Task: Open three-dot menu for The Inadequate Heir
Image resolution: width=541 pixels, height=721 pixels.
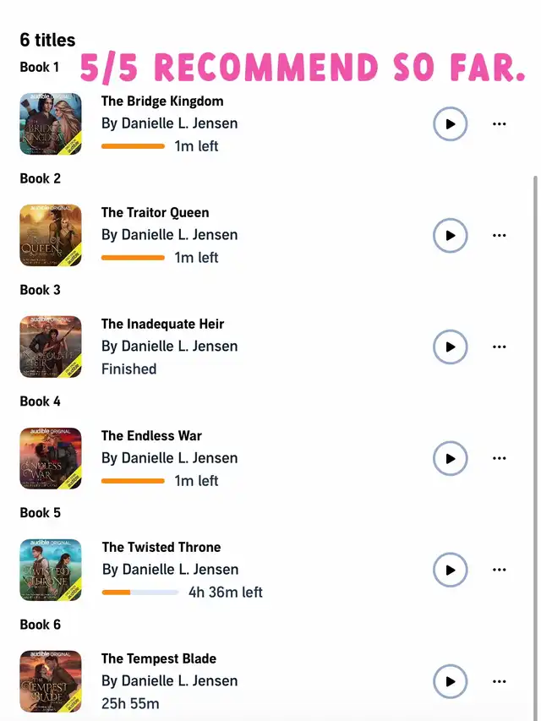Action: tap(499, 347)
